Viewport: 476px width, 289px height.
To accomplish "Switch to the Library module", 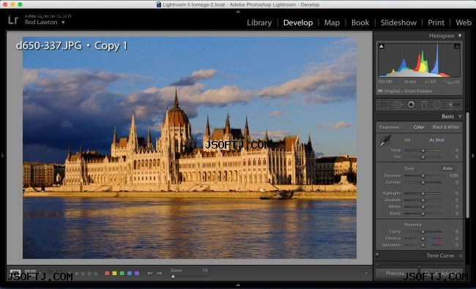I will 259,23.
